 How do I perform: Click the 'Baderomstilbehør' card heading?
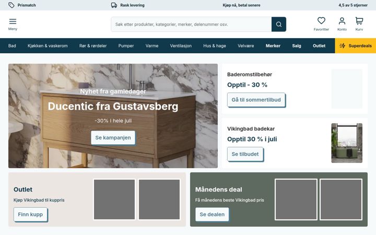click(250, 74)
